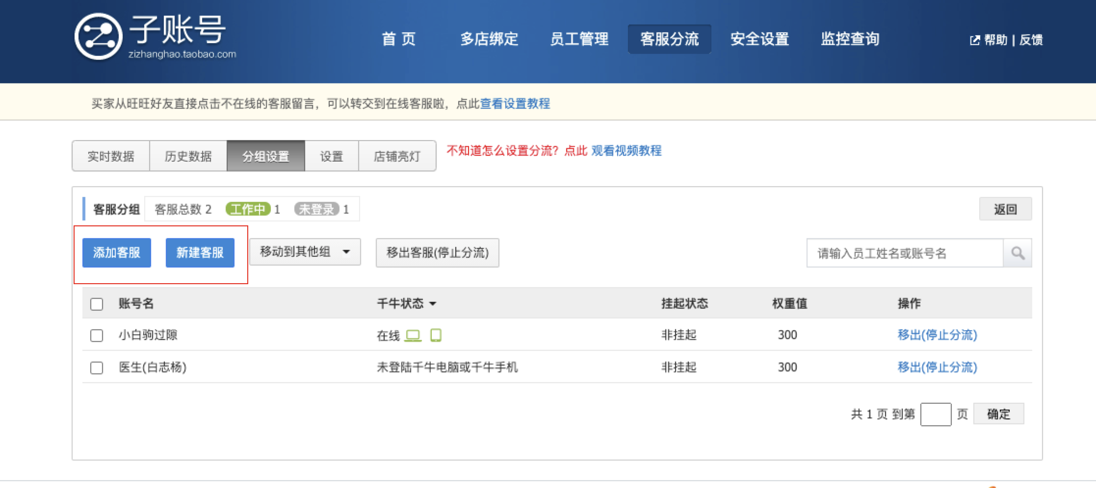Click 非挂起 status for 医生(白志杨)
The width and height of the screenshot is (1096, 488).
[679, 367]
